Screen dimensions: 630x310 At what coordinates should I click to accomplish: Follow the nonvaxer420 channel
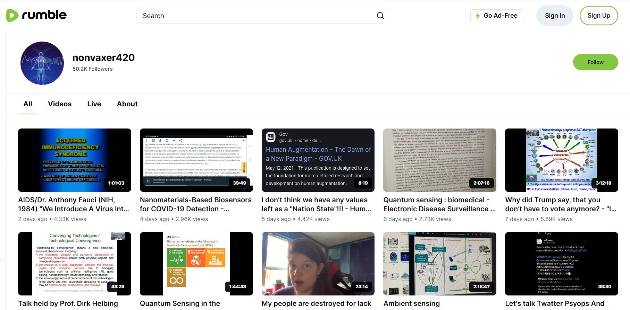tap(595, 62)
